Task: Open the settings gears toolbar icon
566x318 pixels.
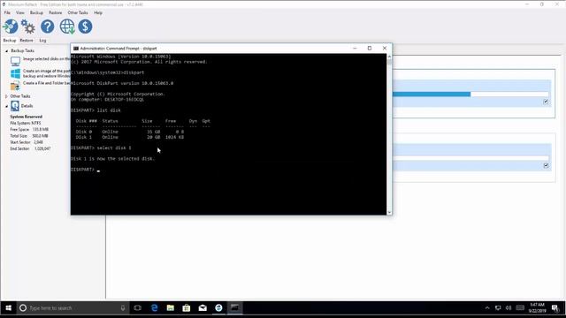Action: pyautogui.click(x=28, y=26)
